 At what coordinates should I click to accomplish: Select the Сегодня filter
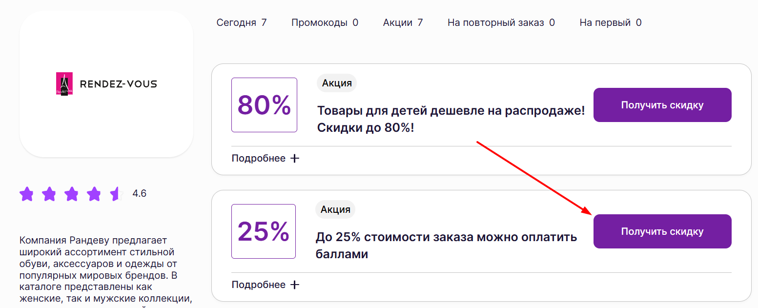(242, 22)
